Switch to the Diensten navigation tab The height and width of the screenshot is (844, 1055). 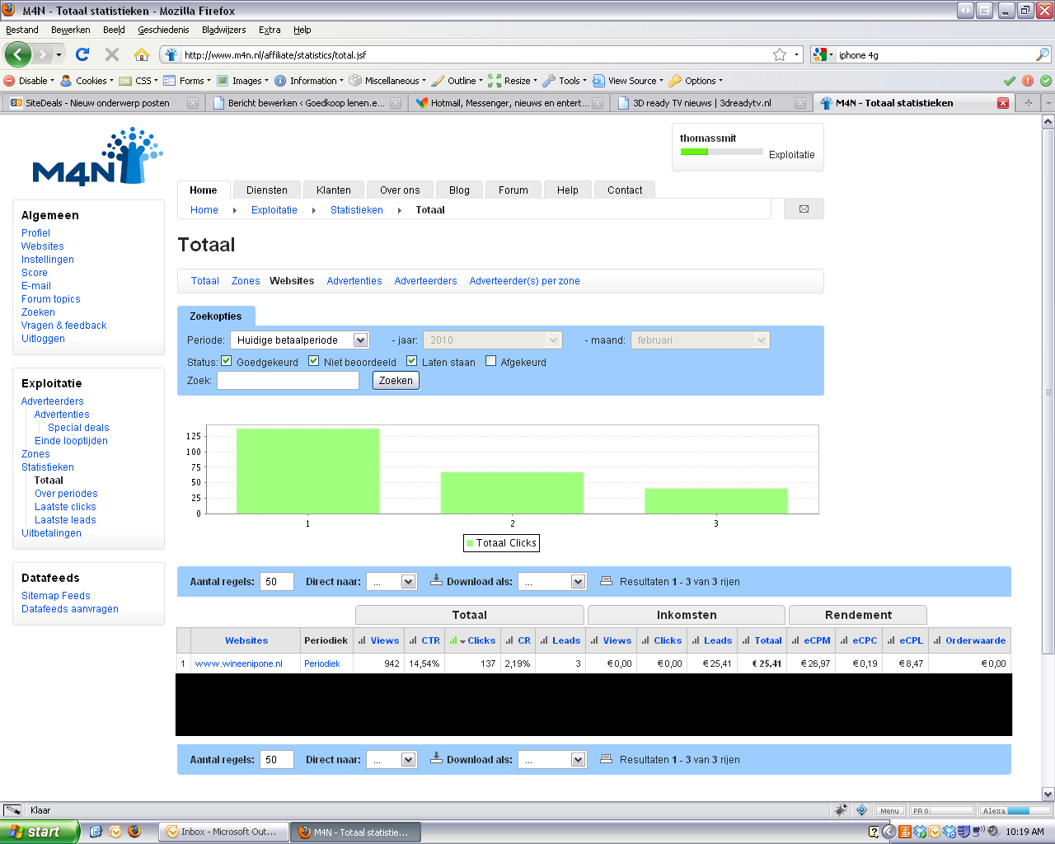pos(267,190)
